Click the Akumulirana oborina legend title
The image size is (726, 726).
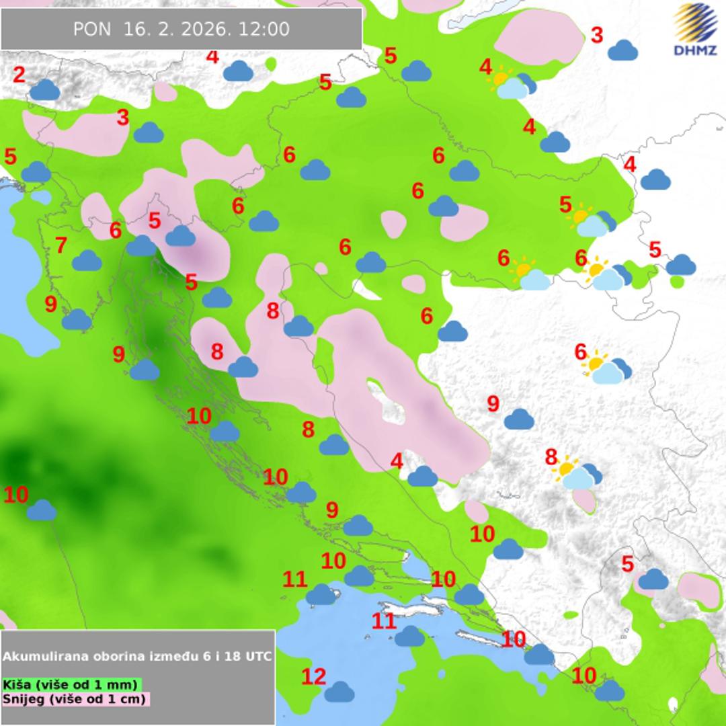(137, 656)
